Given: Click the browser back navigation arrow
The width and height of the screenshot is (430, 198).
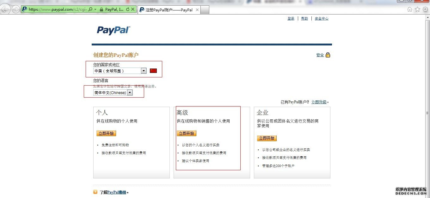Looking at the screenshot, I should (5, 9).
